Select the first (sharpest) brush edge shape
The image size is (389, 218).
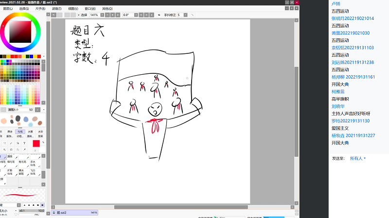point(24,205)
